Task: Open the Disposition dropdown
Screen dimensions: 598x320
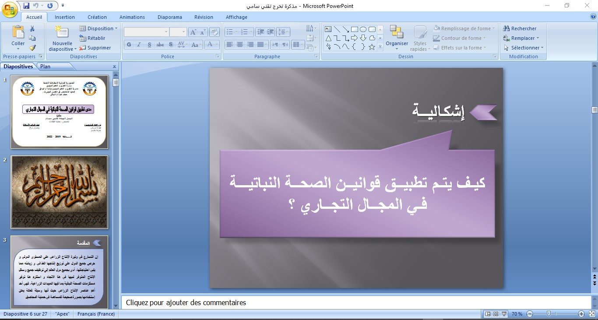Action: coord(98,28)
